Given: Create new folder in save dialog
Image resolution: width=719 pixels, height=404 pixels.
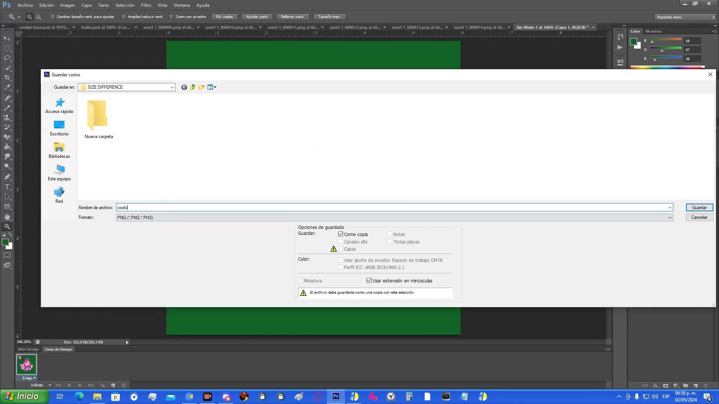Looking at the screenshot, I should coord(201,87).
